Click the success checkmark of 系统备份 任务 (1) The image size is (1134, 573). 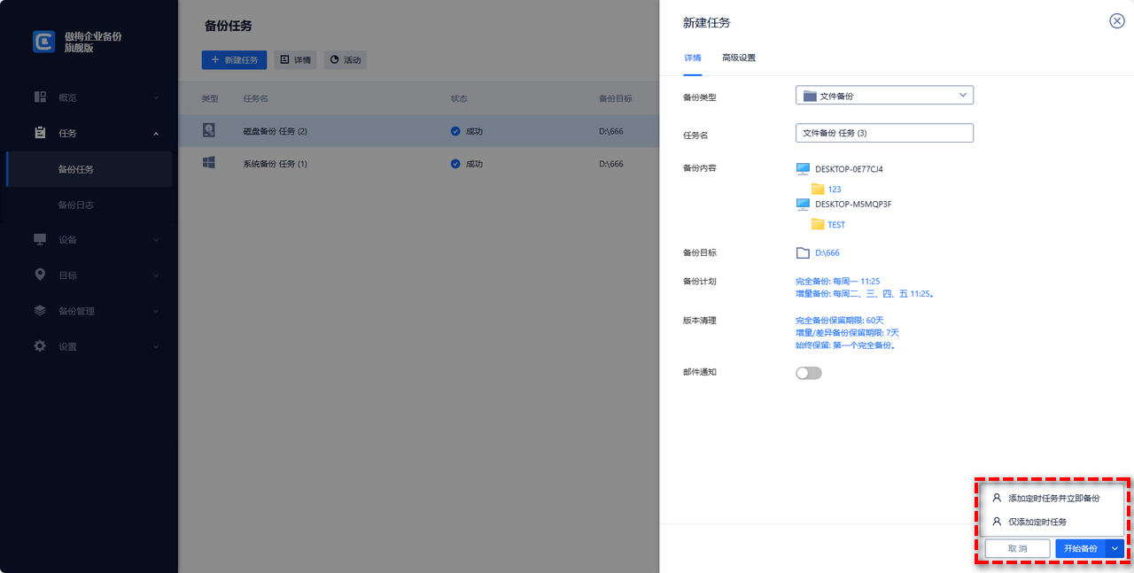(x=455, y=164)
